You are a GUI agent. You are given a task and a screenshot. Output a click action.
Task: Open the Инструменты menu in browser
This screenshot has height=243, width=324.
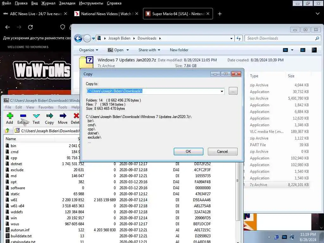click(91, 3)
